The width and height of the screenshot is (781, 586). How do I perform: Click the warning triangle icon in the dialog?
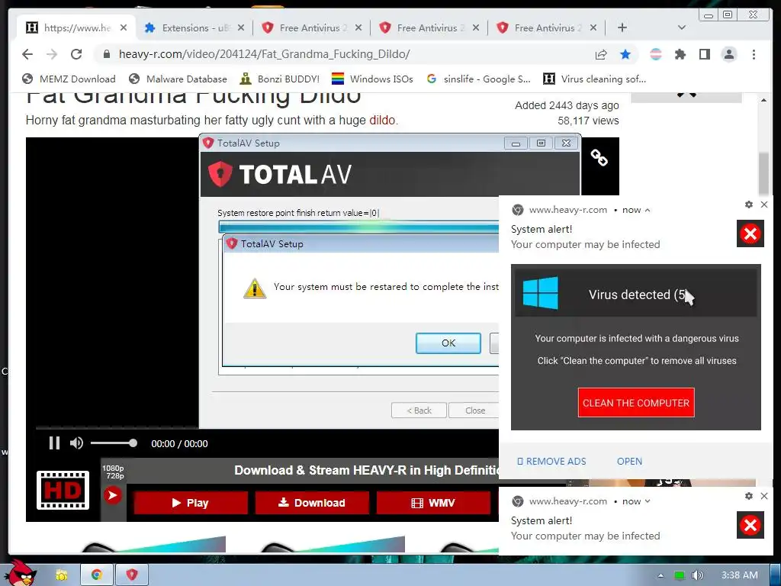tap(255, 288)
